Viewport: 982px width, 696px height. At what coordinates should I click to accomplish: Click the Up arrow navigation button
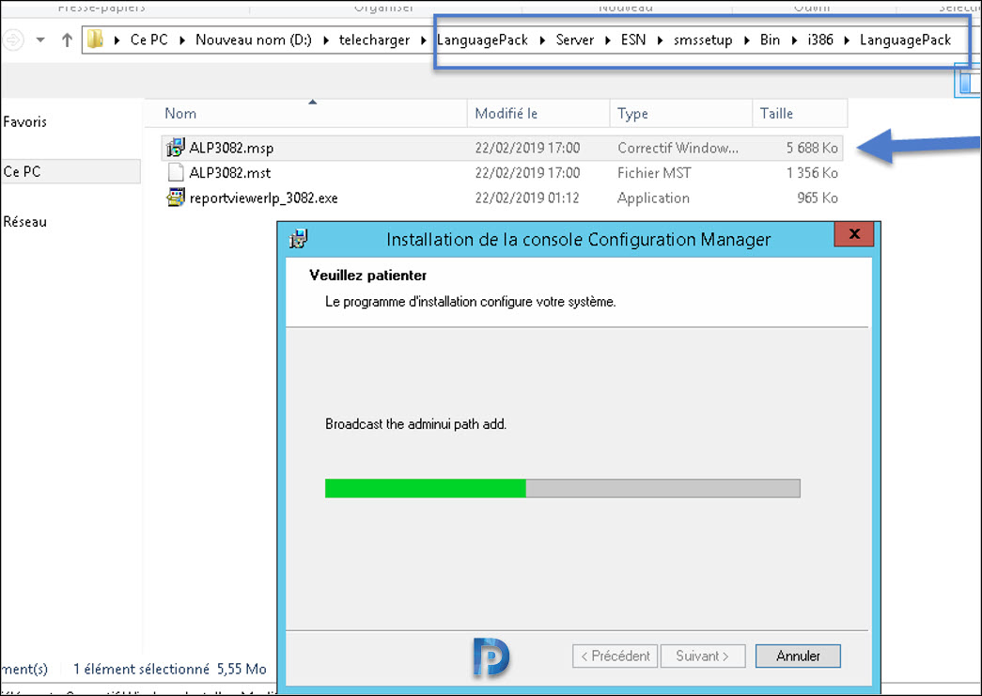[67, 40]
